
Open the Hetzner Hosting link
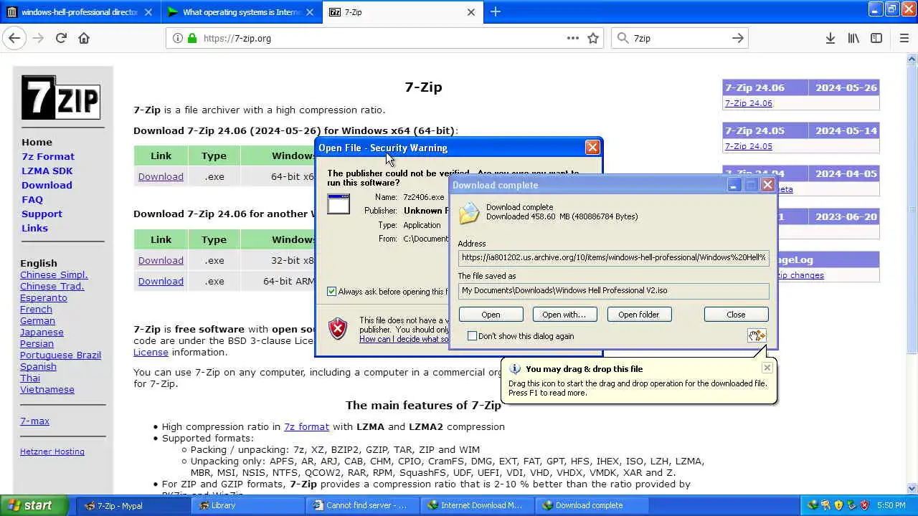52,451
